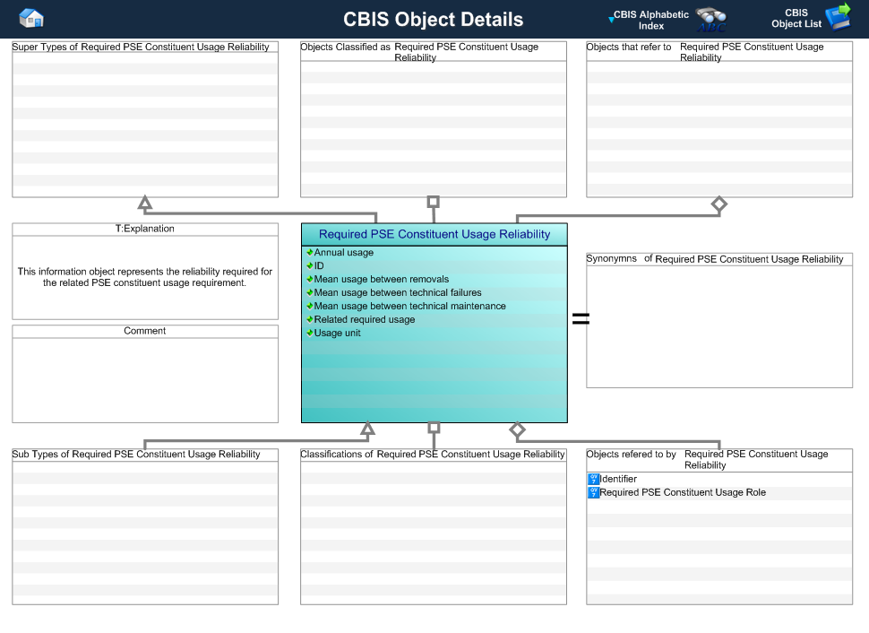869x633 pixels.
Task: Select Mean usage between technical failures text
Action: coord(398,292)
